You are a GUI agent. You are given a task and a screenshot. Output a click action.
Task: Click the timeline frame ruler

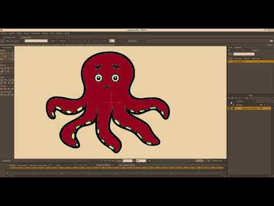tap(116, 168)
